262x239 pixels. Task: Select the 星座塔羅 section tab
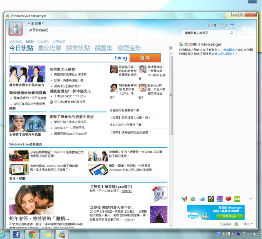point(49,48)
